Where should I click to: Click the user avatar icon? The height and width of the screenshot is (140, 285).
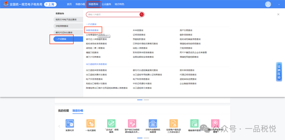268,4
